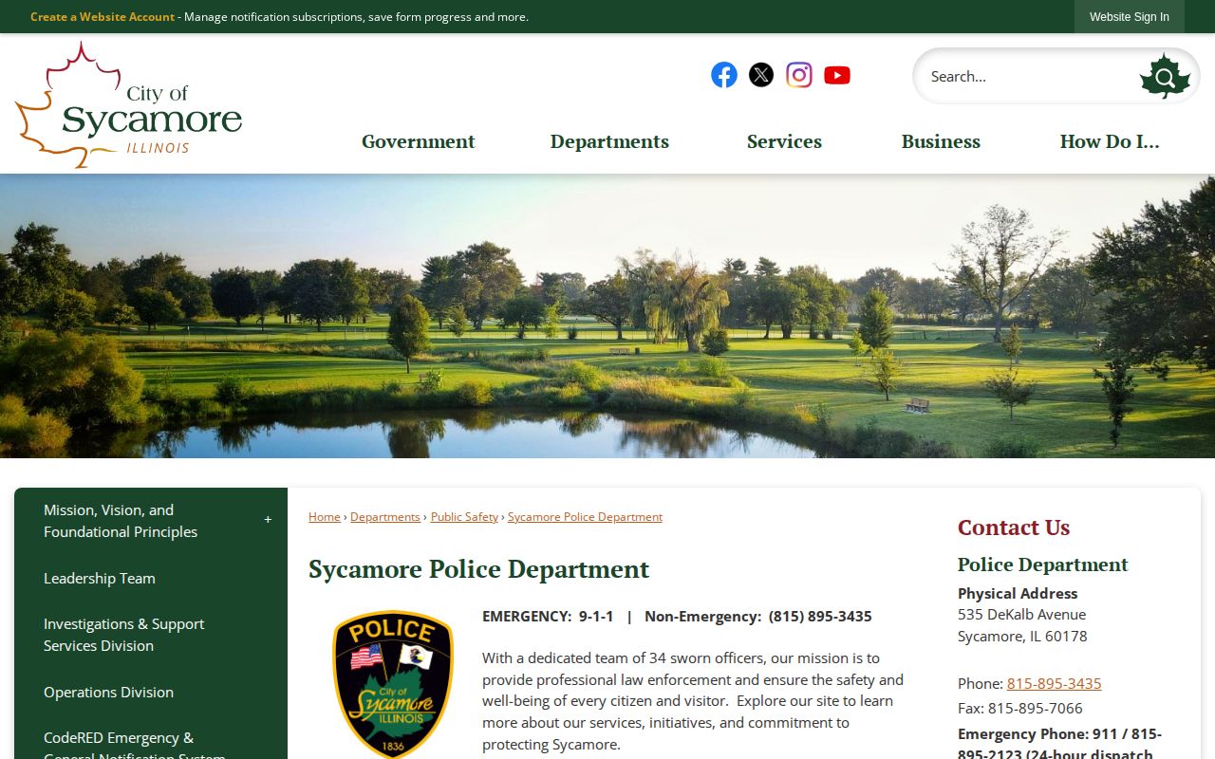This screenshot has width=1215, height=759.
Task: Select the address line 535 DeKalb Avenue
Action: coord(1022,614)
